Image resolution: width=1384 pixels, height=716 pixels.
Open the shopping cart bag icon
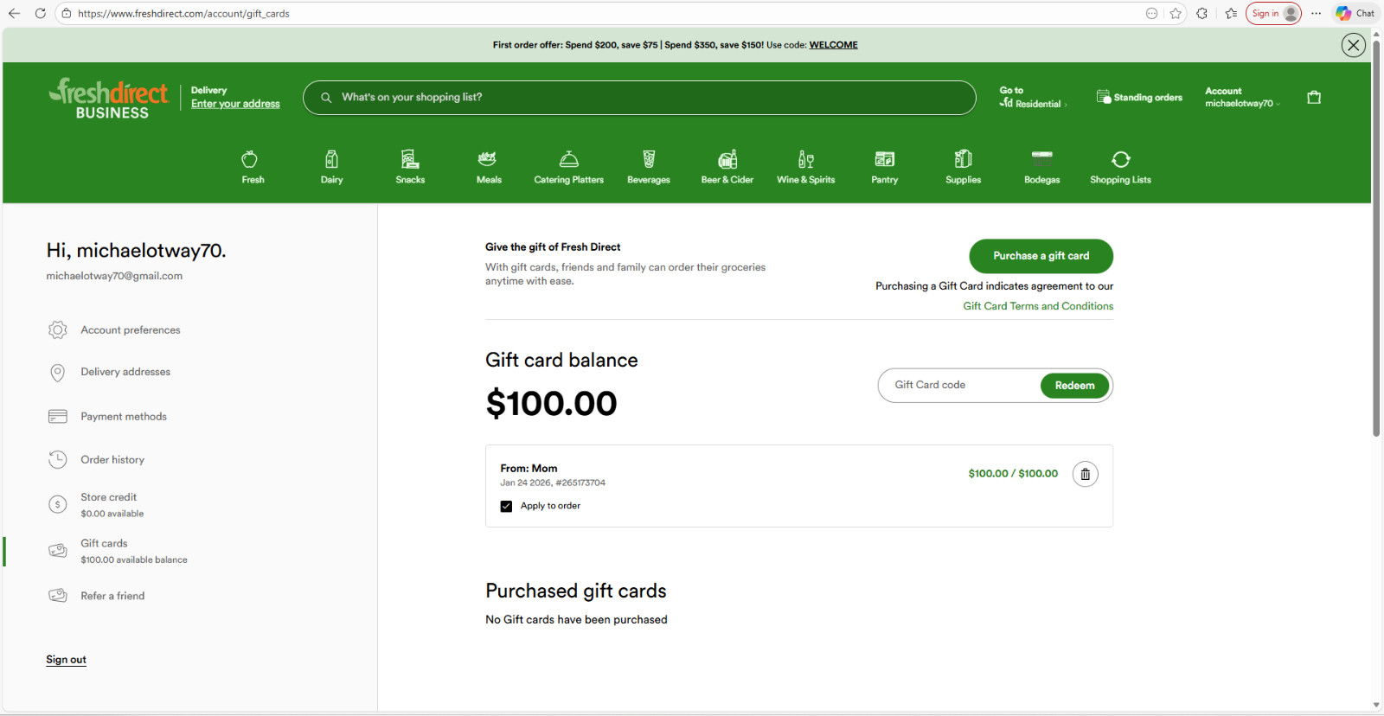[x=1314, y=97]
